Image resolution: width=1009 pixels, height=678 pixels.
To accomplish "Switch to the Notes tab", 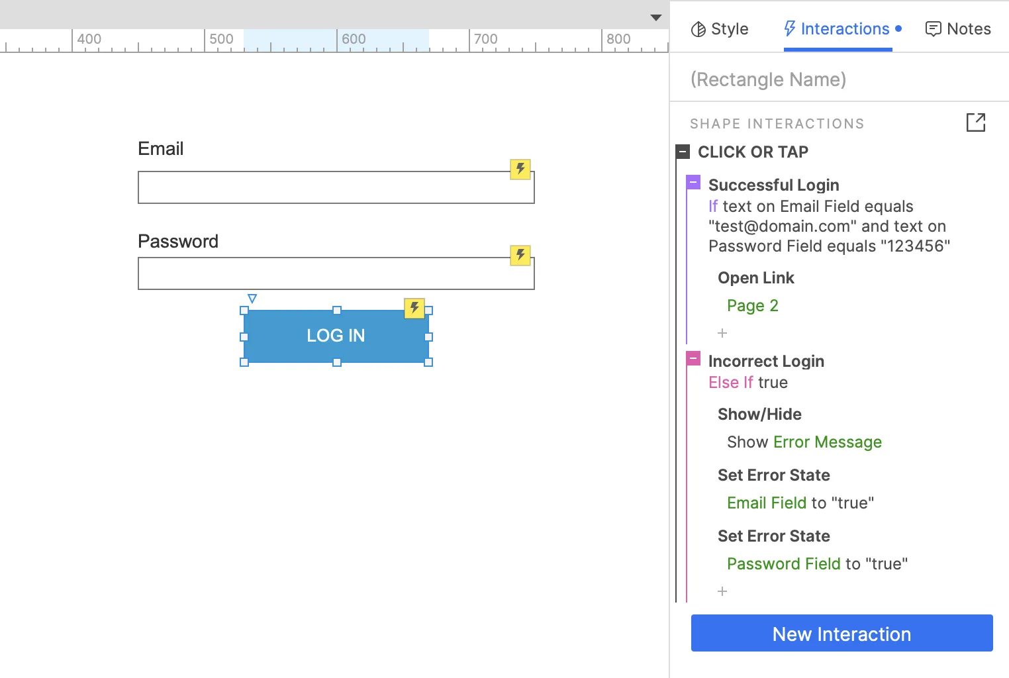I will click(x=958, y=29).
